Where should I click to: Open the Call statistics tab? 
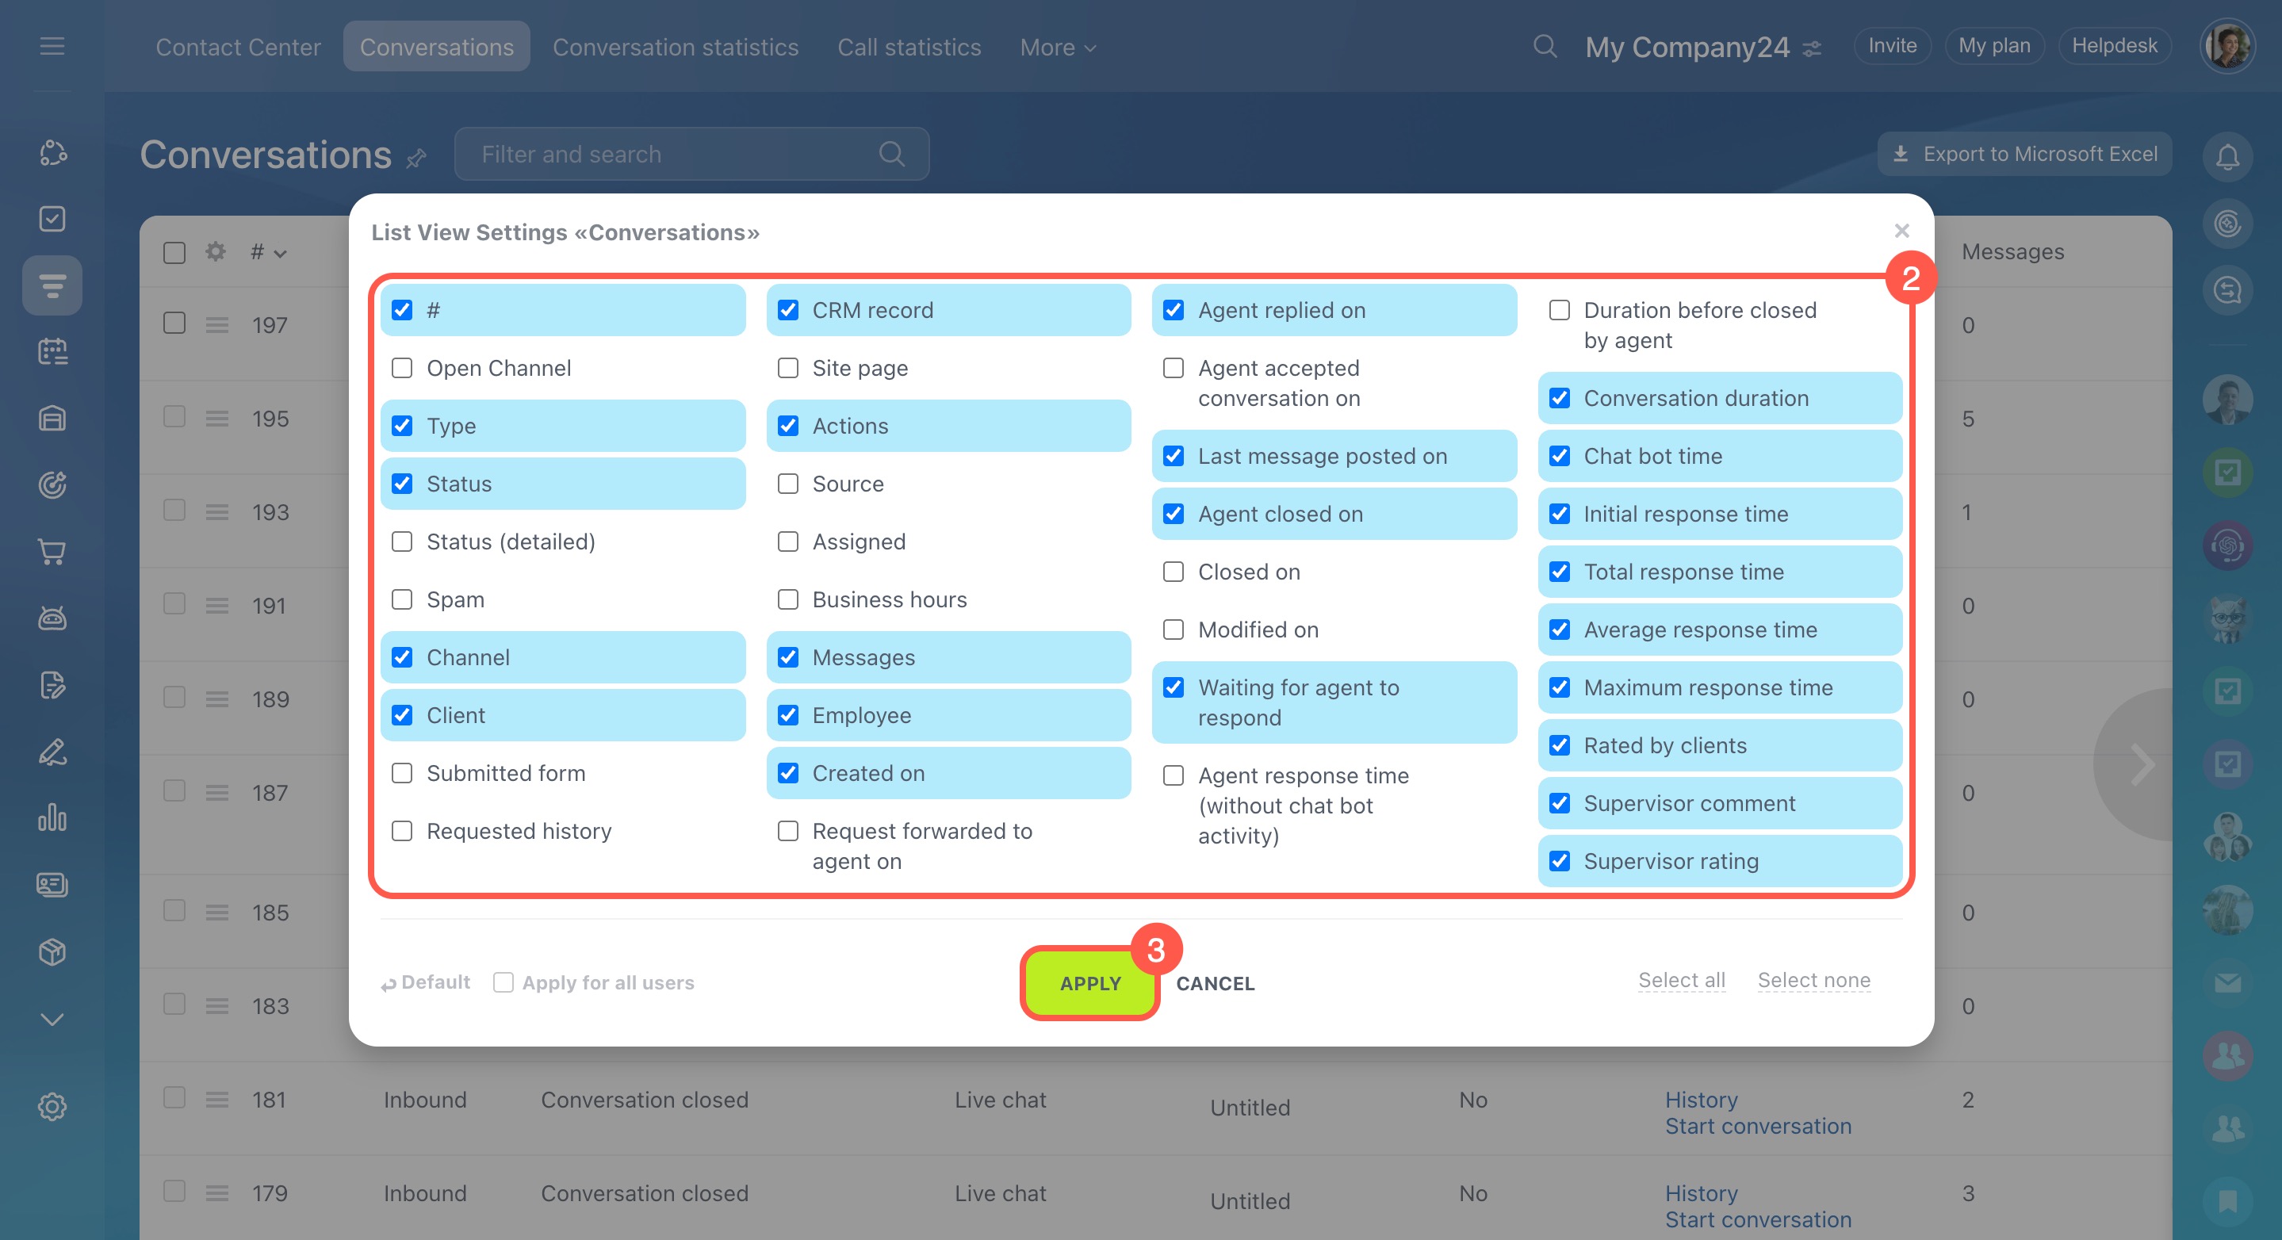pos(909,47)
